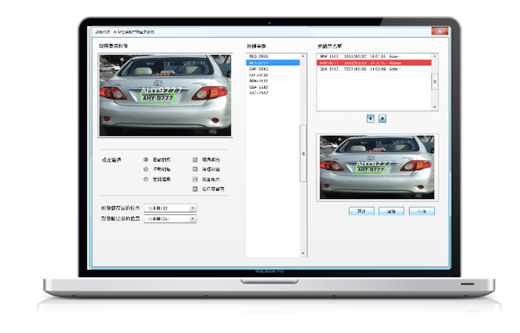This screenshot has height=333, width=520.
Task: Close the window with the red X button
Action: point(440,31)
